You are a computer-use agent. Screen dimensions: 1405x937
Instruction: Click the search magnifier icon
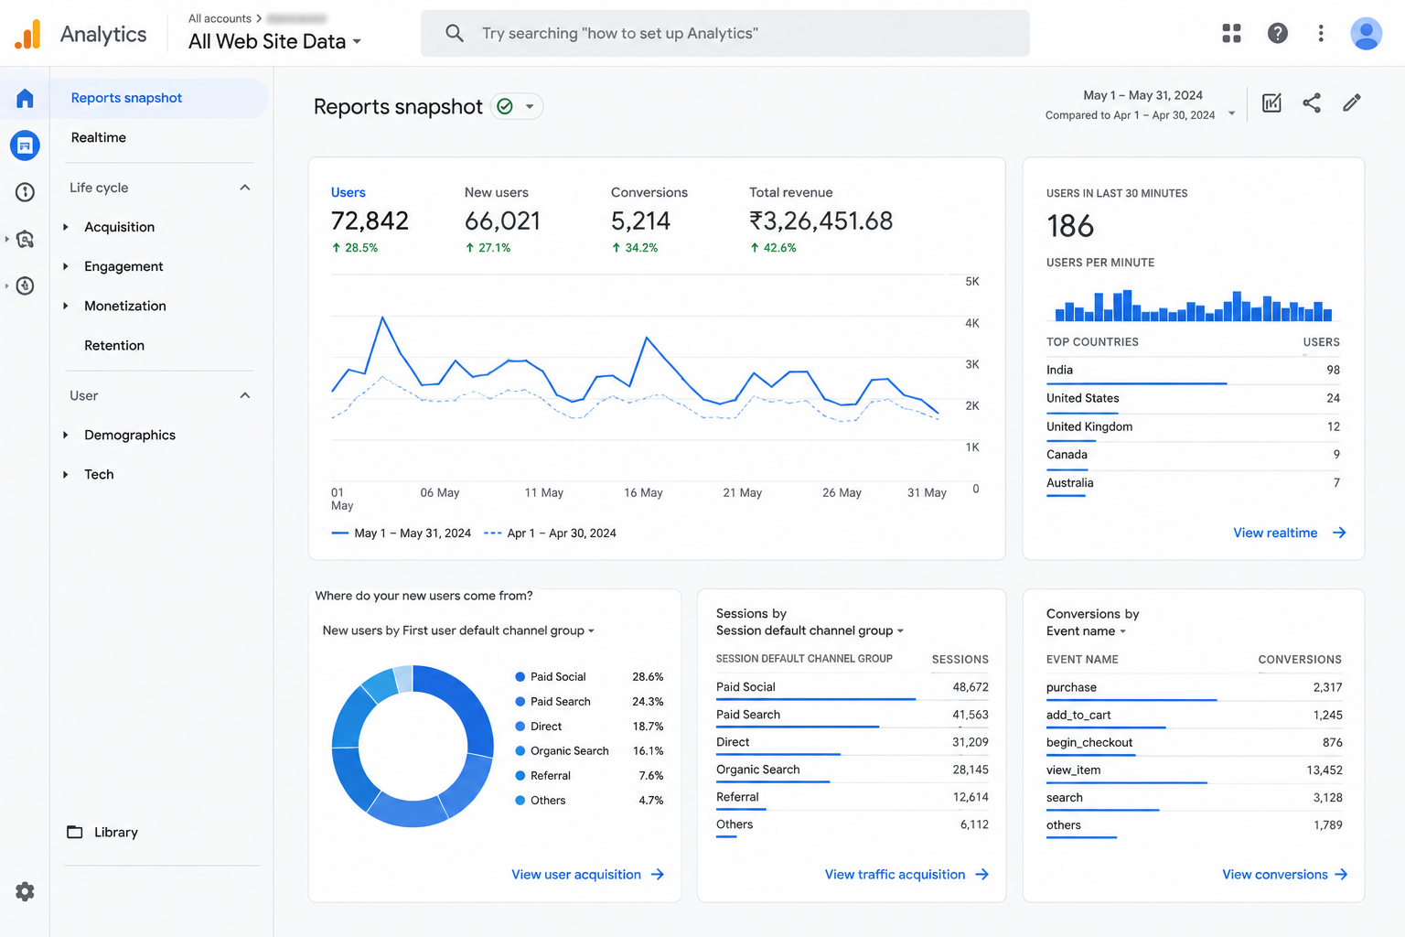tap(454, 33)
